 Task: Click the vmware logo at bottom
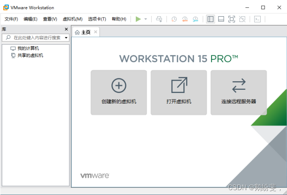(x=95, y=175)
